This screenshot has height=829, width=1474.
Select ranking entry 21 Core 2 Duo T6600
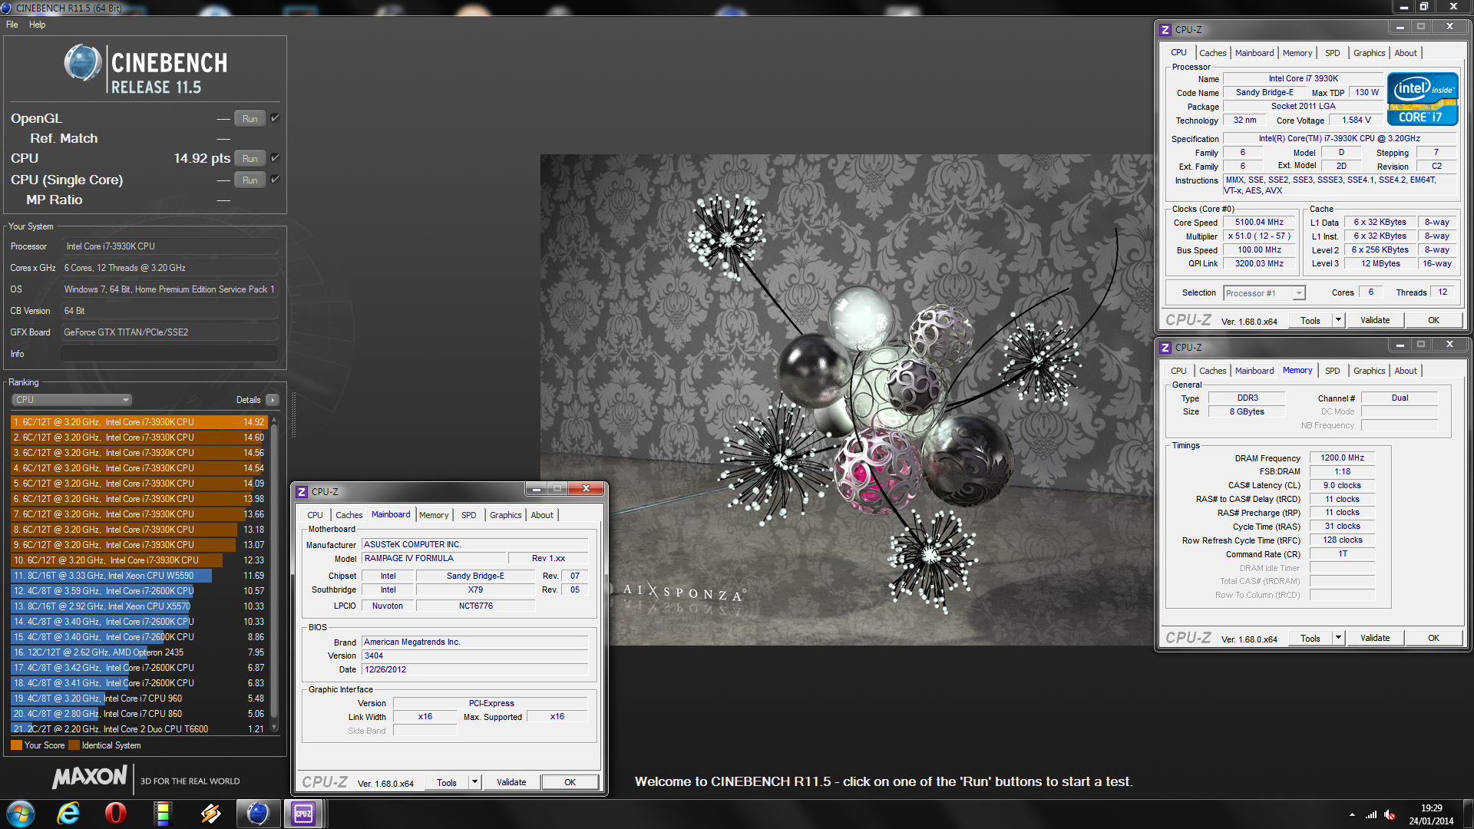click(x=139, y=729)
